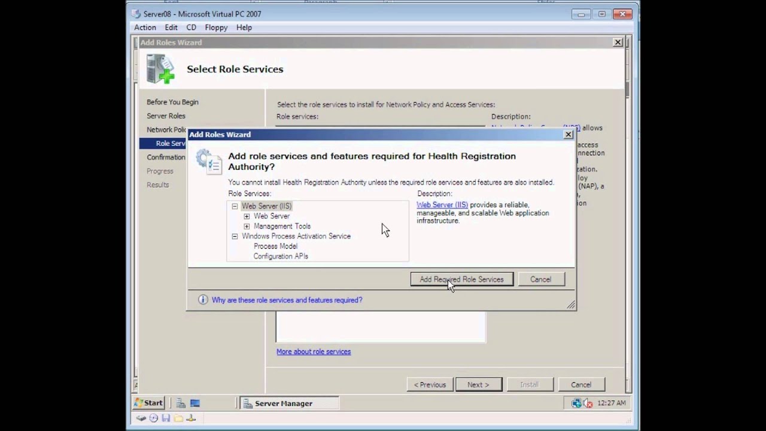Click the hard disk status icon in Virtual PC
This screenshot has height=431, width=766.
click(141, 418)
